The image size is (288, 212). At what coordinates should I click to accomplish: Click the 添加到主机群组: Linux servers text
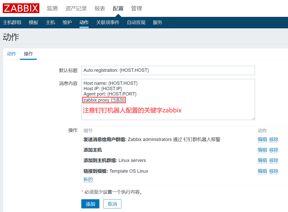[x=114, y=160]
